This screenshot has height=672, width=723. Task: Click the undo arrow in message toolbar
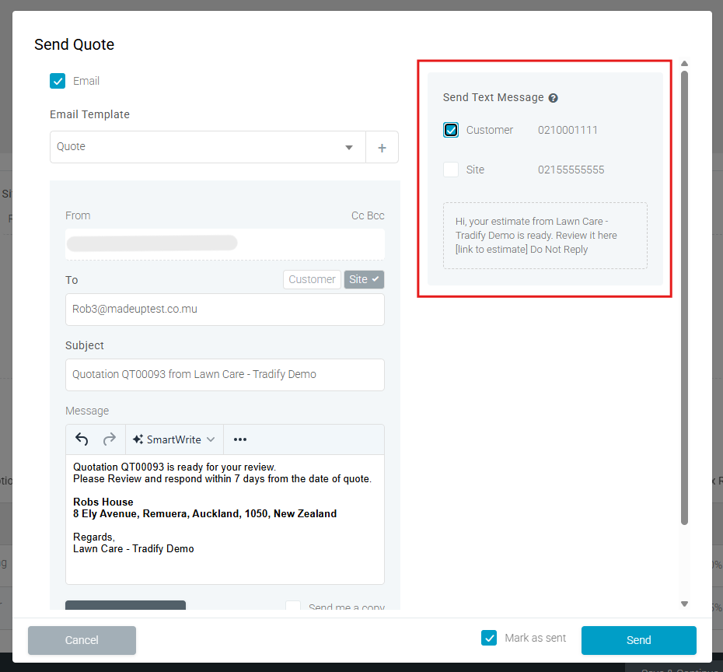82,439
